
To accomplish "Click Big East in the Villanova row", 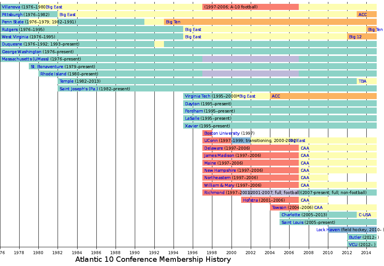I will (x=54, y=7).
